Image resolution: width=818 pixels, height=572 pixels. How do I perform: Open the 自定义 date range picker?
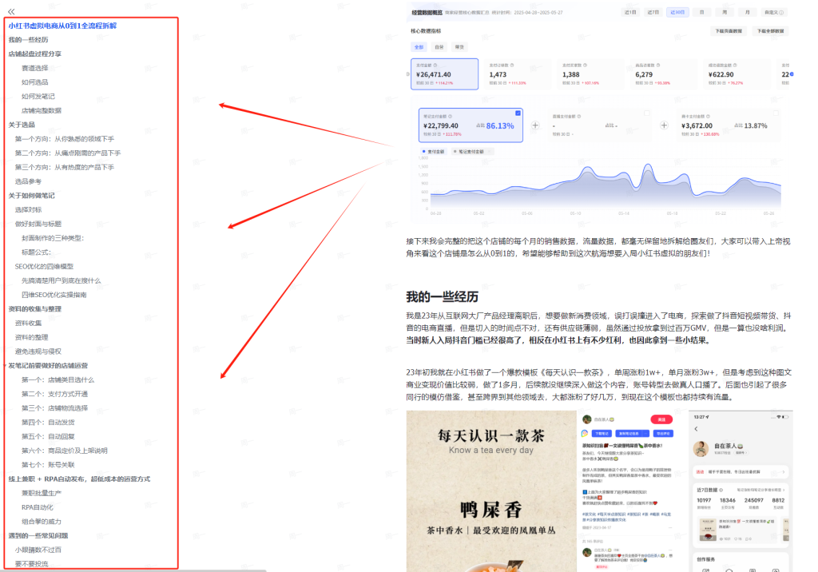pyautogui.click(x=770, y=13)
